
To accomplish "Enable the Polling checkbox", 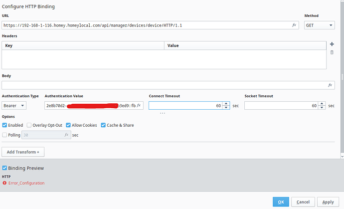I will (x=4, y=135).
